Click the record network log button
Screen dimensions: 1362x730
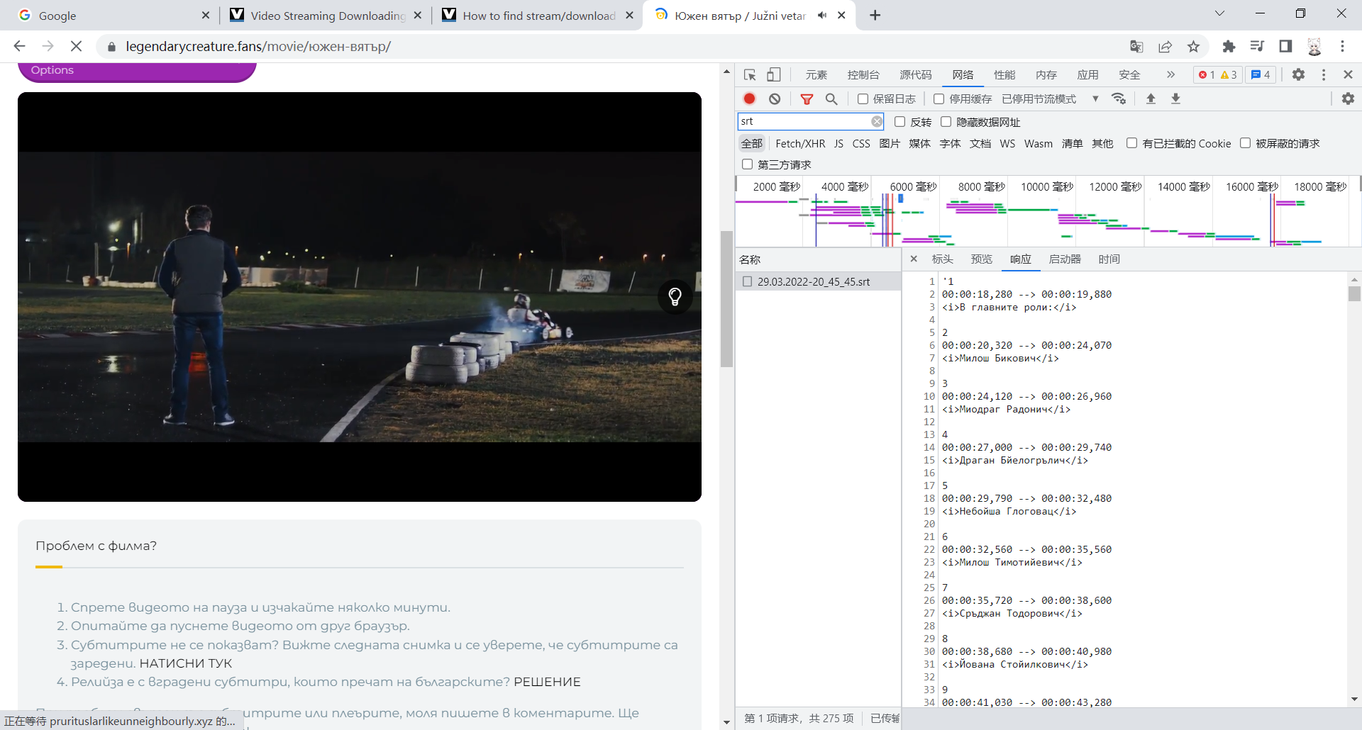pos(749,99)
